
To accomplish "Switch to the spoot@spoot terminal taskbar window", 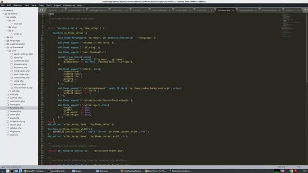I will 57,171.
